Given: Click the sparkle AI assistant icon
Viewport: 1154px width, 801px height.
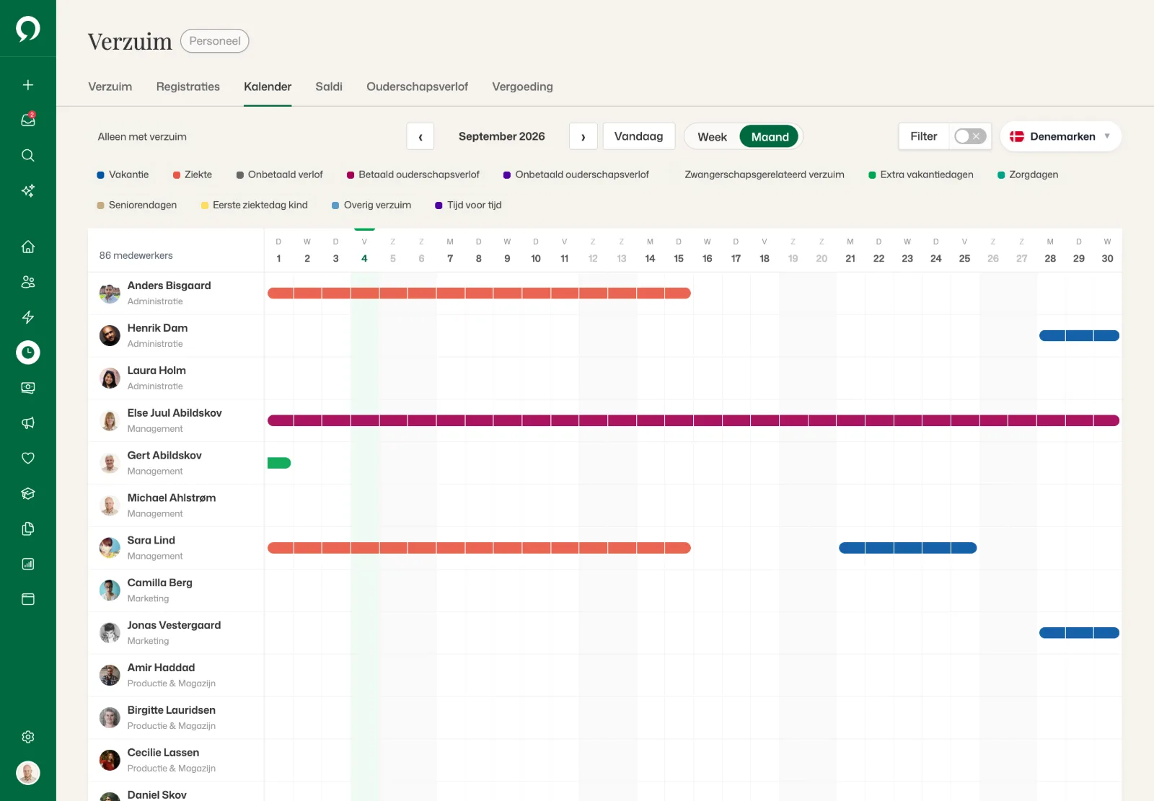Looking at the screenshot, I should coord(28,190).
